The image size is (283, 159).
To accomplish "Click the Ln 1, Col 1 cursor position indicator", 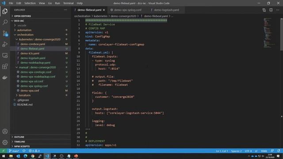I will coord(222,151).
